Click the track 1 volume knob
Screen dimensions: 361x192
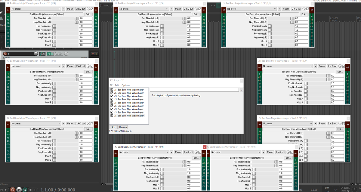(36, 54)
